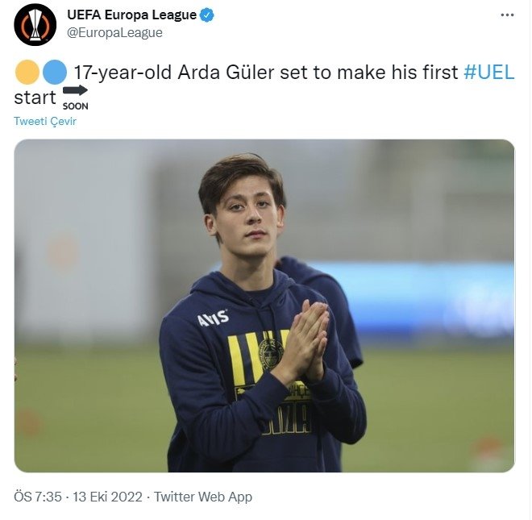Follow the #UEL hashtag
532x520 pixels.
(489, 72)
